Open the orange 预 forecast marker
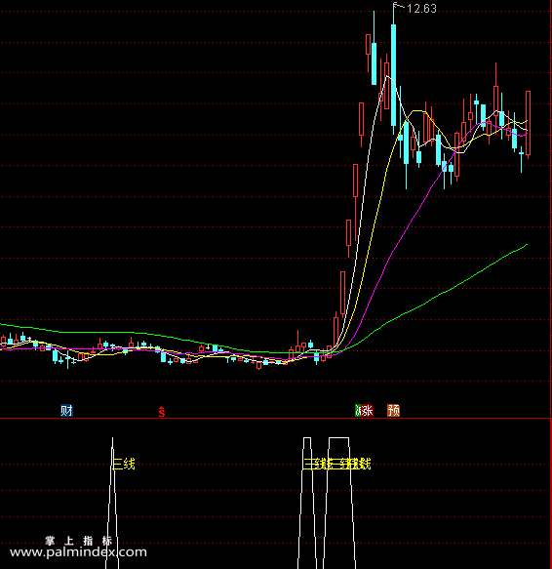The image size is (552, 569). click(x=393, y=411)
